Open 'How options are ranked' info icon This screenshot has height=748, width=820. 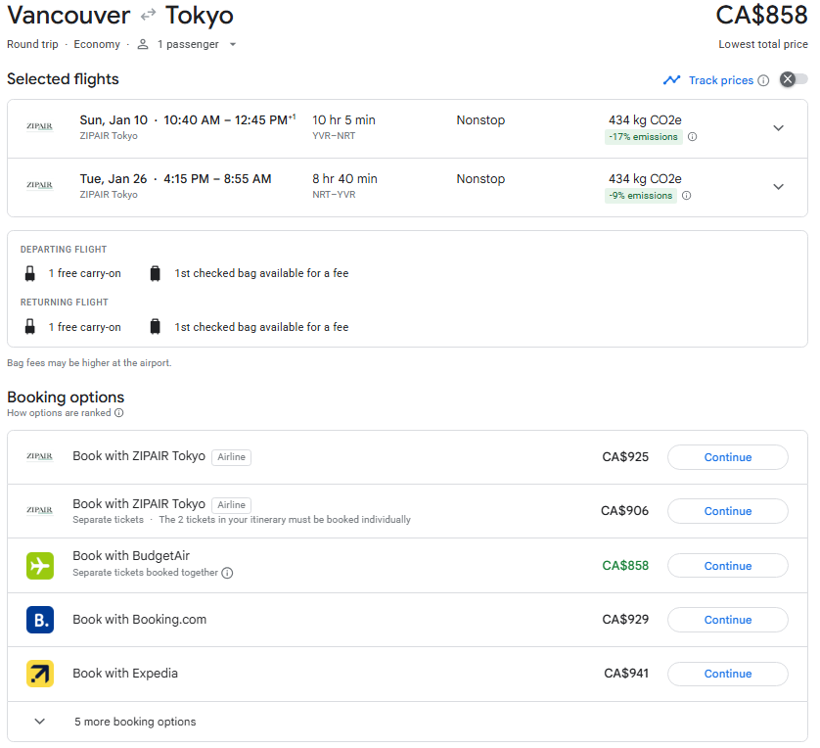pyautogui.click(x=119, y=413)
